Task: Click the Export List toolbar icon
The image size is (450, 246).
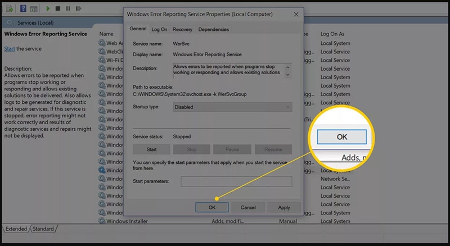Action: tap(10, 8)
